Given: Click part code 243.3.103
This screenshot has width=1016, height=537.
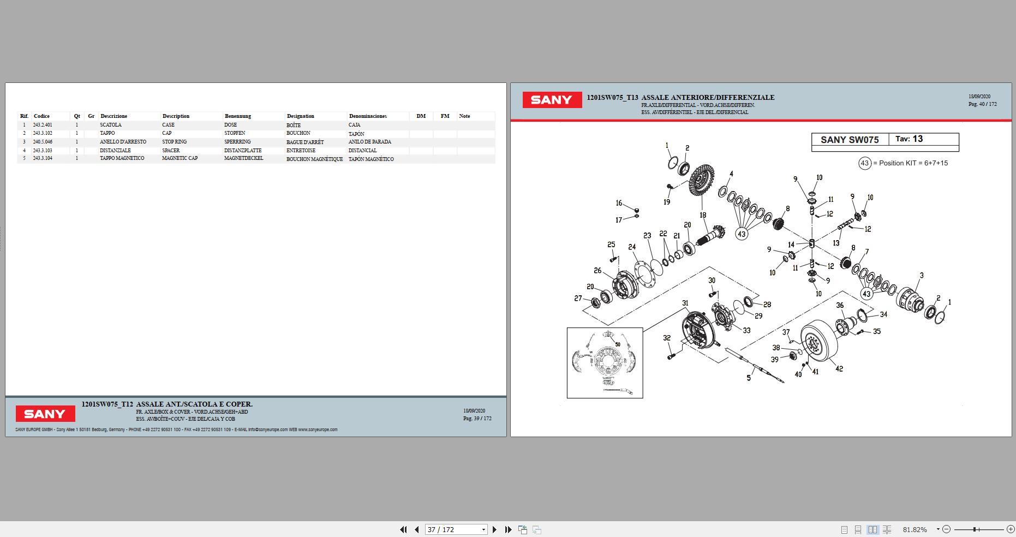Looking at the screenshot, I should coord(43,151).
